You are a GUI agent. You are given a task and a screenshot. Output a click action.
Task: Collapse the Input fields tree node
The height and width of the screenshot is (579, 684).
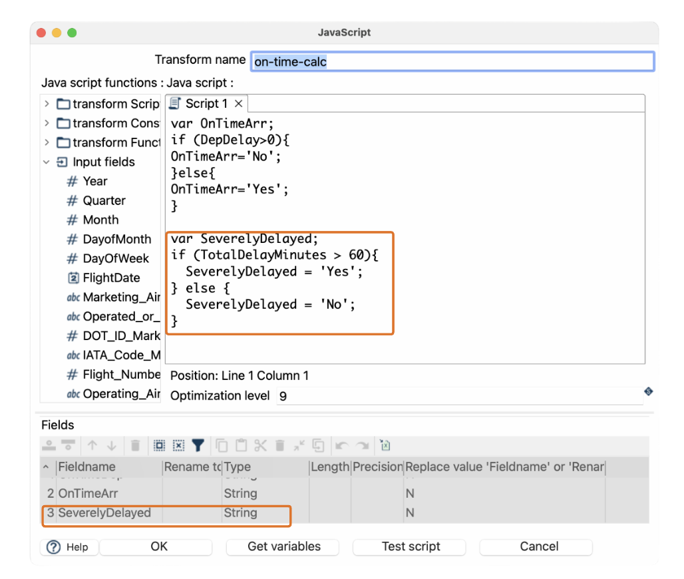pos(47,162)
